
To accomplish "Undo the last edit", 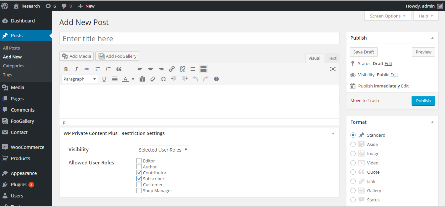I will tap(195, 79).
